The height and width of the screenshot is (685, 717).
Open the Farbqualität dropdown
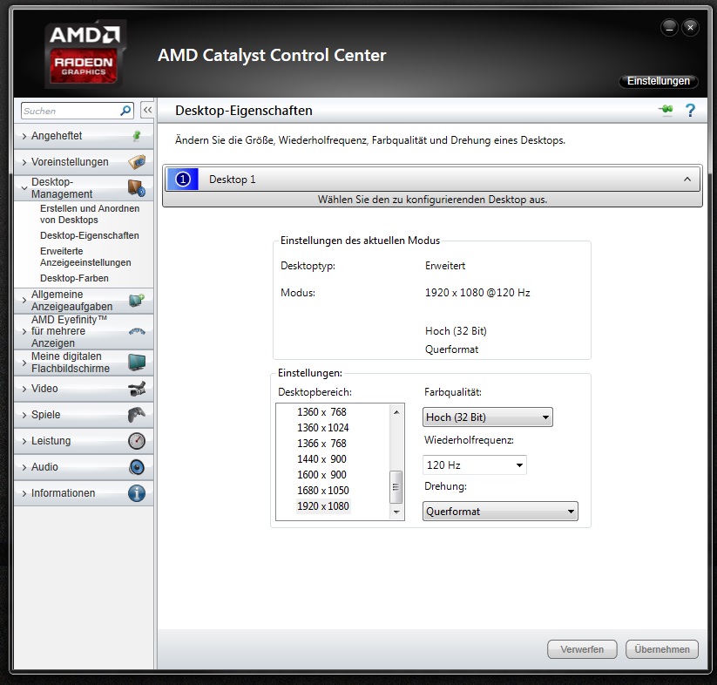(x=488, y=417)
